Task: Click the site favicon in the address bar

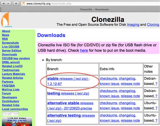Action: [x=23, y=4]
